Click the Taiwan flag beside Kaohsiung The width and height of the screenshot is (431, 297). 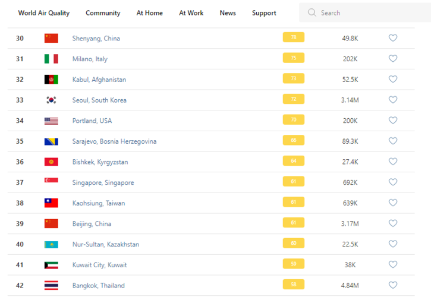pyautogui.click(x=51, y=203)
